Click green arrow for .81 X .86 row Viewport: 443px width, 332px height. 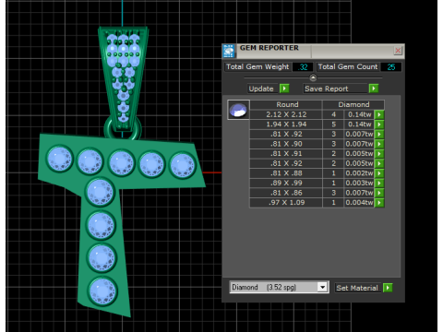coord(379,193)
